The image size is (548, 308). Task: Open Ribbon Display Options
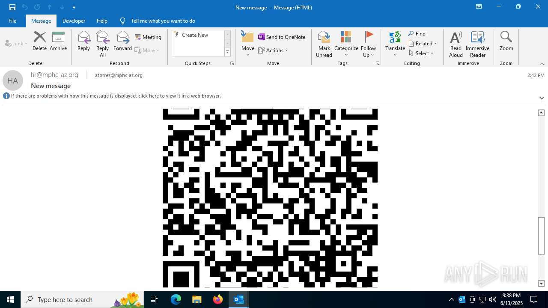479,7
